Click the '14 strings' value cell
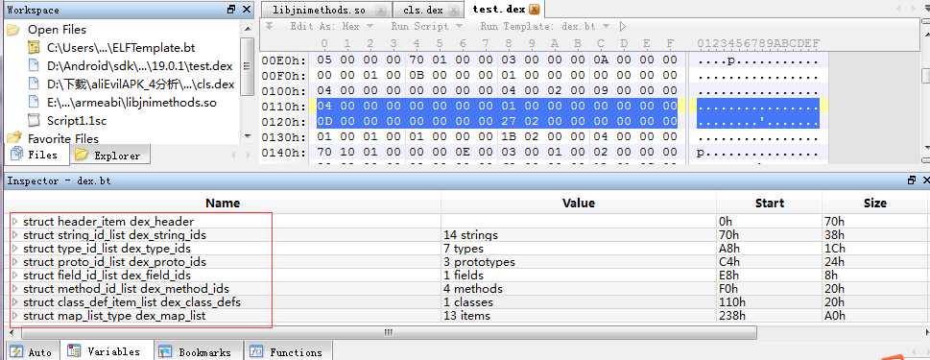930x360 pixels. (579, 235)
